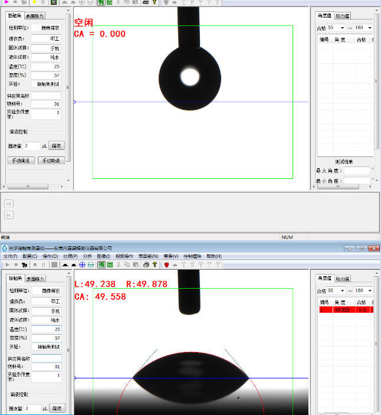Open the 控制模块 menu

point(192,256)
